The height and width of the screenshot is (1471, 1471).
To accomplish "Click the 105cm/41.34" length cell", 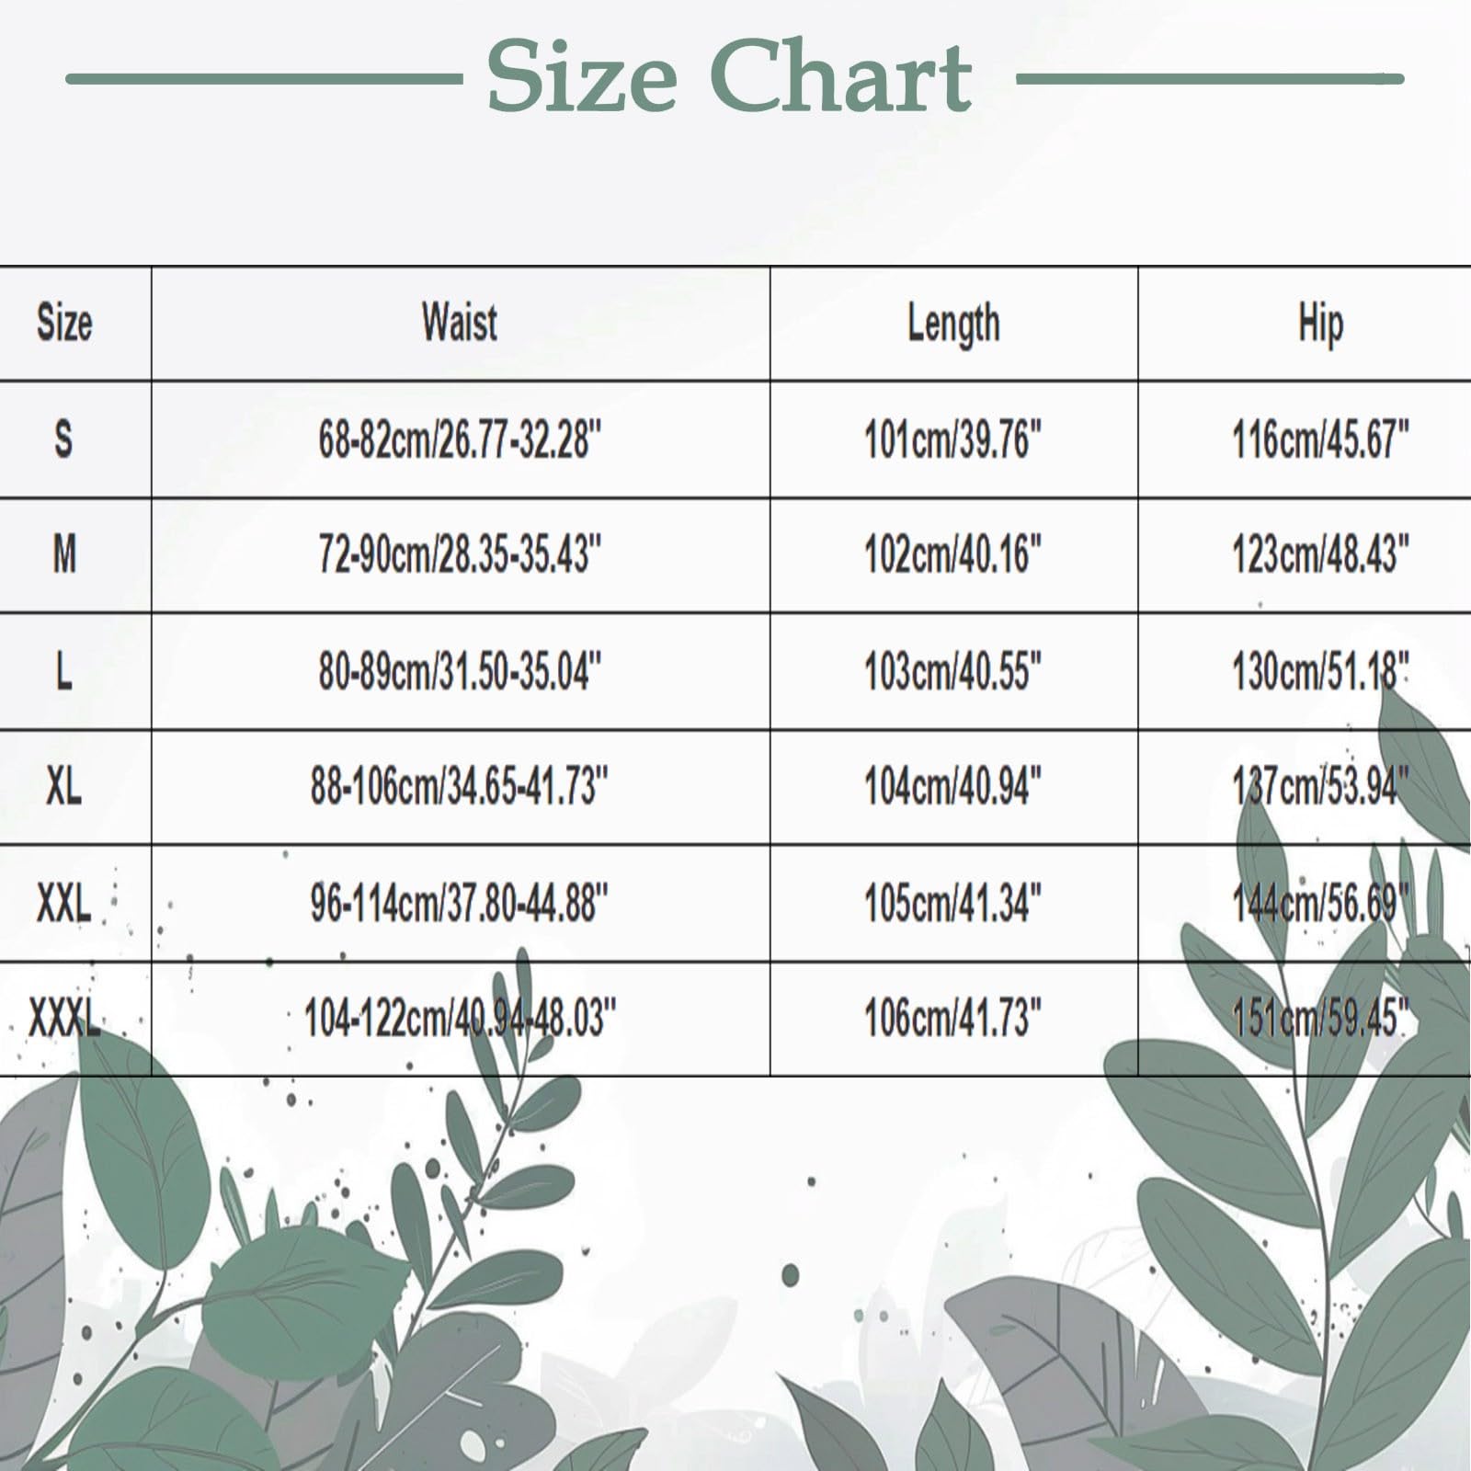I will click(x=953, y=904).
